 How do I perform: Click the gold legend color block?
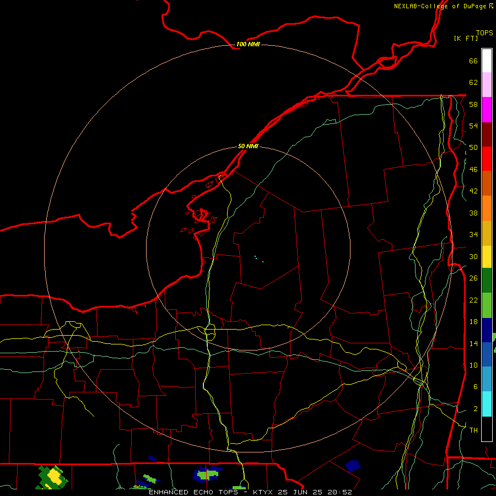tap(487, 233)
